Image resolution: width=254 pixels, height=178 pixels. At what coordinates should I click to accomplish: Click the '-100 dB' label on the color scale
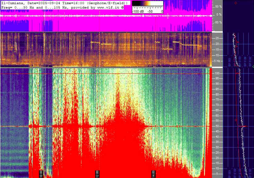coord(138,11)
